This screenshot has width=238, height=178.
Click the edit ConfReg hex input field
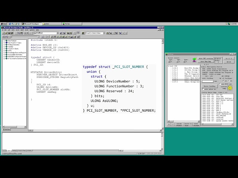(208, 81)
